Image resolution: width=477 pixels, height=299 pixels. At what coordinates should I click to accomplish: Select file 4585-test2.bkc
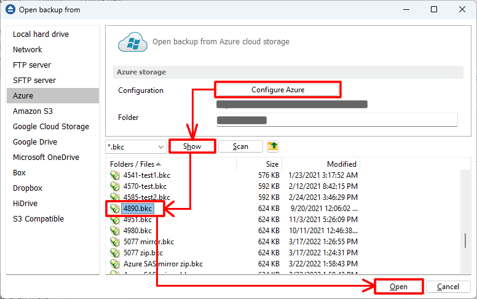pos(147,197)
